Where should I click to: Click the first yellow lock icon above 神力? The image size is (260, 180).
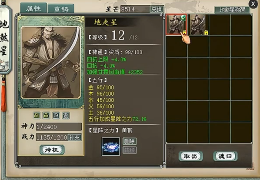point(37,115)
